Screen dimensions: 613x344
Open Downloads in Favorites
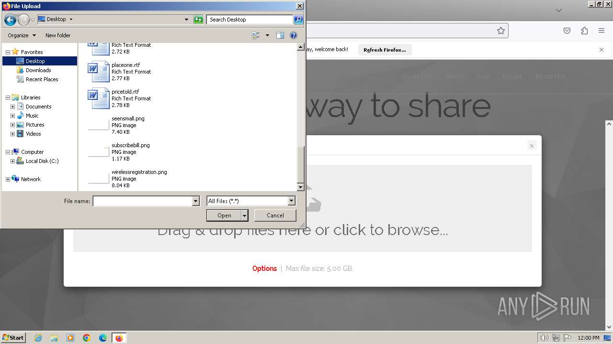(38, 70)
